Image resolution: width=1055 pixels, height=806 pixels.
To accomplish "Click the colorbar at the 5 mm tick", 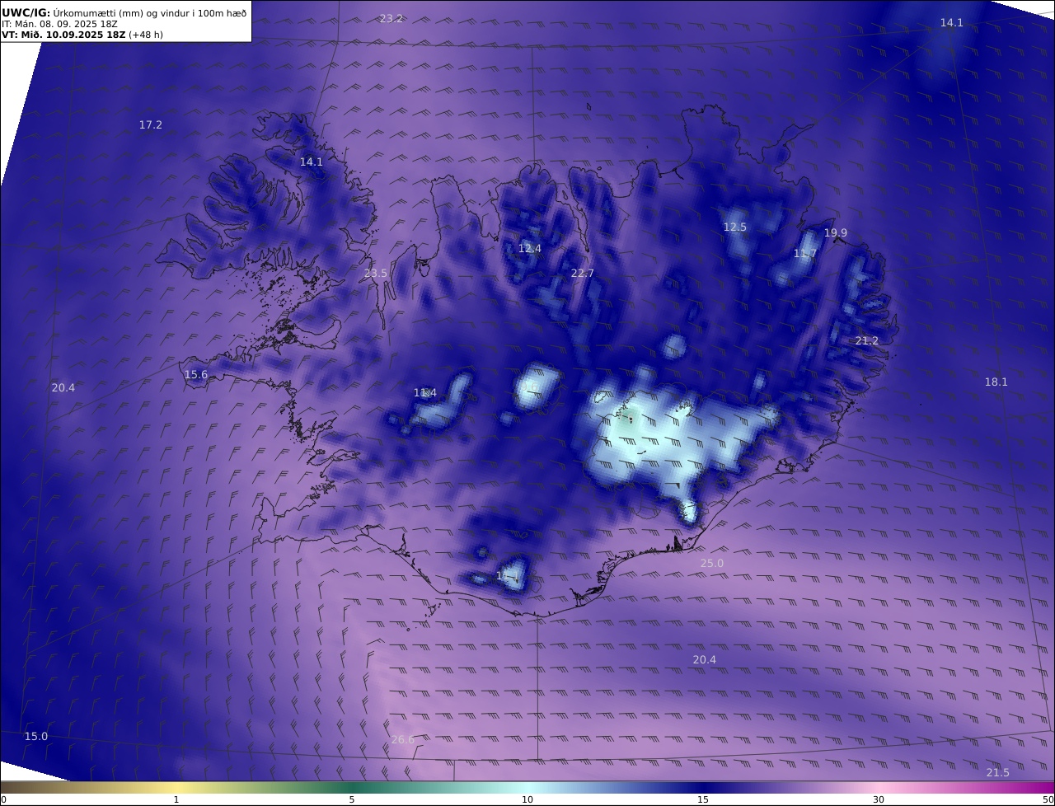I will tap(352, 788).
